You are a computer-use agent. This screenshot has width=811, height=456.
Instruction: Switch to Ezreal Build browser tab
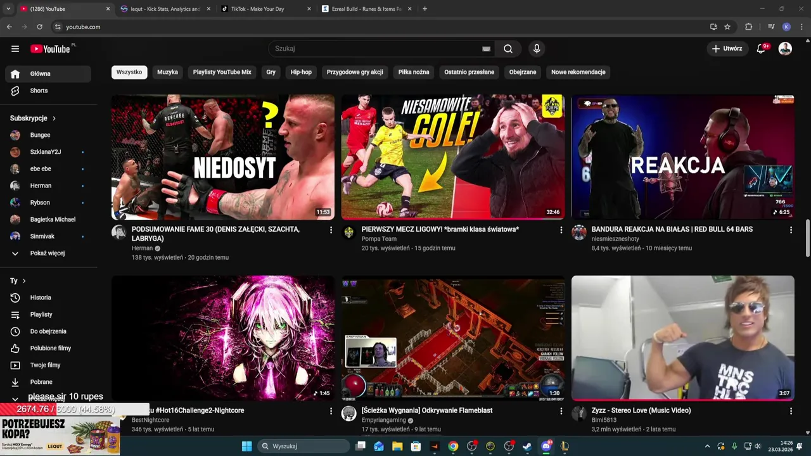click(x=366, y=9)
